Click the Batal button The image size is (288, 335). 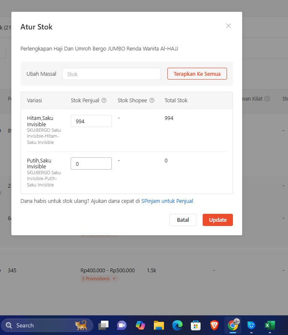click(183, 220)
